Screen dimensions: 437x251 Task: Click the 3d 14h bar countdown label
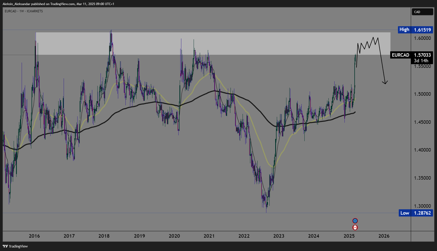point(421,61)
